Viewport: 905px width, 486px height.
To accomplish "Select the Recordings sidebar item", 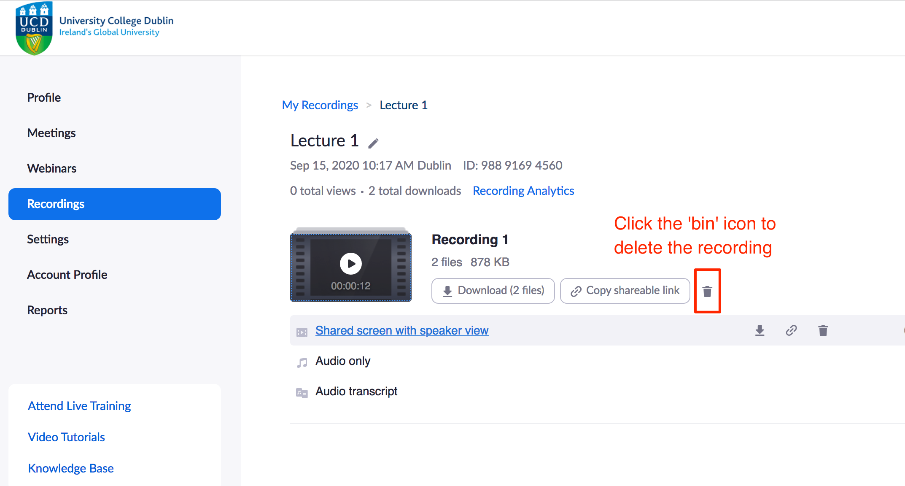I will (x=115, y=204).
